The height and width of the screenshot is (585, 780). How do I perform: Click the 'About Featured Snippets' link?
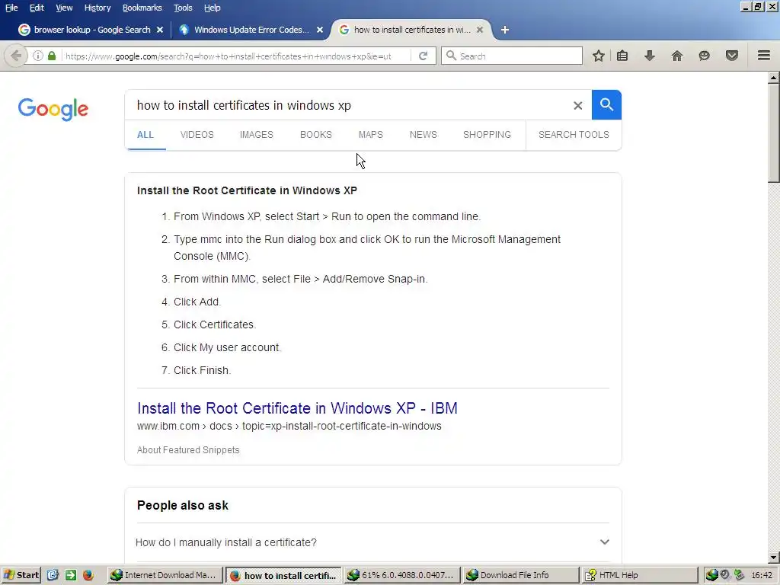pos(188,450)
